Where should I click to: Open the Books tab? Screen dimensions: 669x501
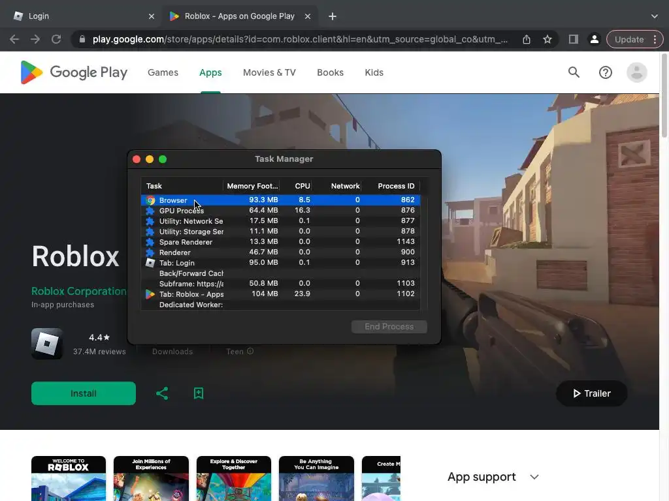click(x=330, y=72)
